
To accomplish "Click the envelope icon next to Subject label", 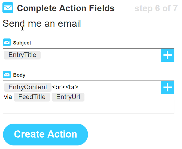I will 7,43.
